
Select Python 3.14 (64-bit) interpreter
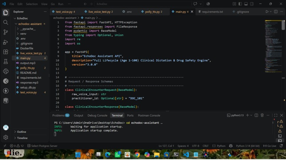tap(248, 146)
